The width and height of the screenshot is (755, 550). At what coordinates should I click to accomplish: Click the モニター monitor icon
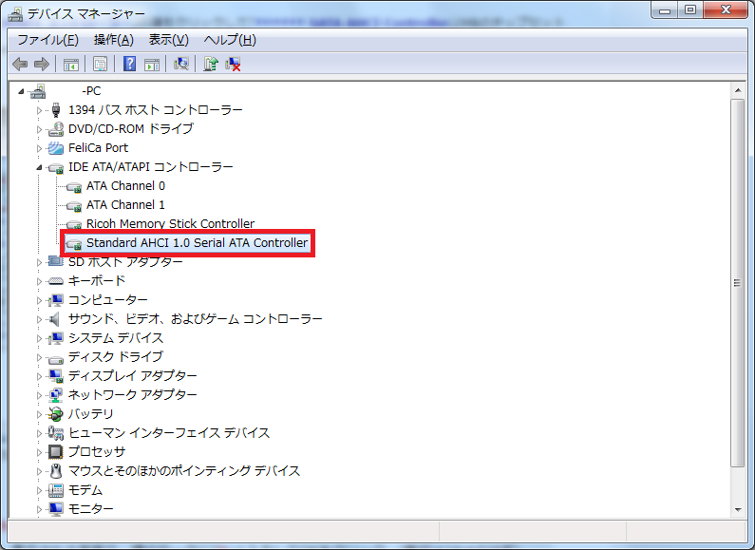tap(56, 509)
